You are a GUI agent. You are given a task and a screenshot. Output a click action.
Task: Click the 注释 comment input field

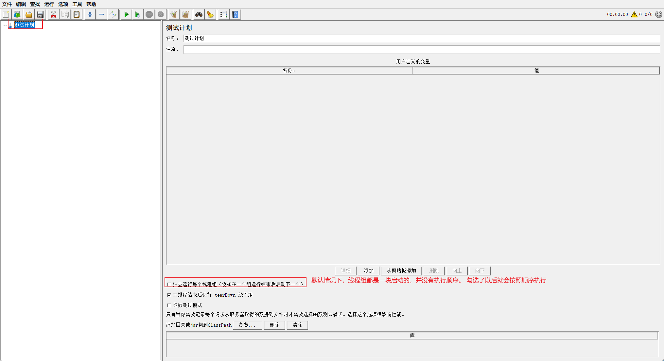[421, 49]
